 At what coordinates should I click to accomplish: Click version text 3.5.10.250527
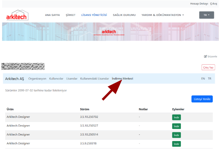(x=89, y=125)
